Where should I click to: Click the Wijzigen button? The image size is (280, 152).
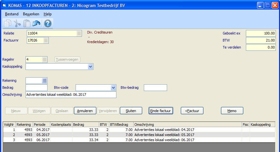click(x=39, y=111)
